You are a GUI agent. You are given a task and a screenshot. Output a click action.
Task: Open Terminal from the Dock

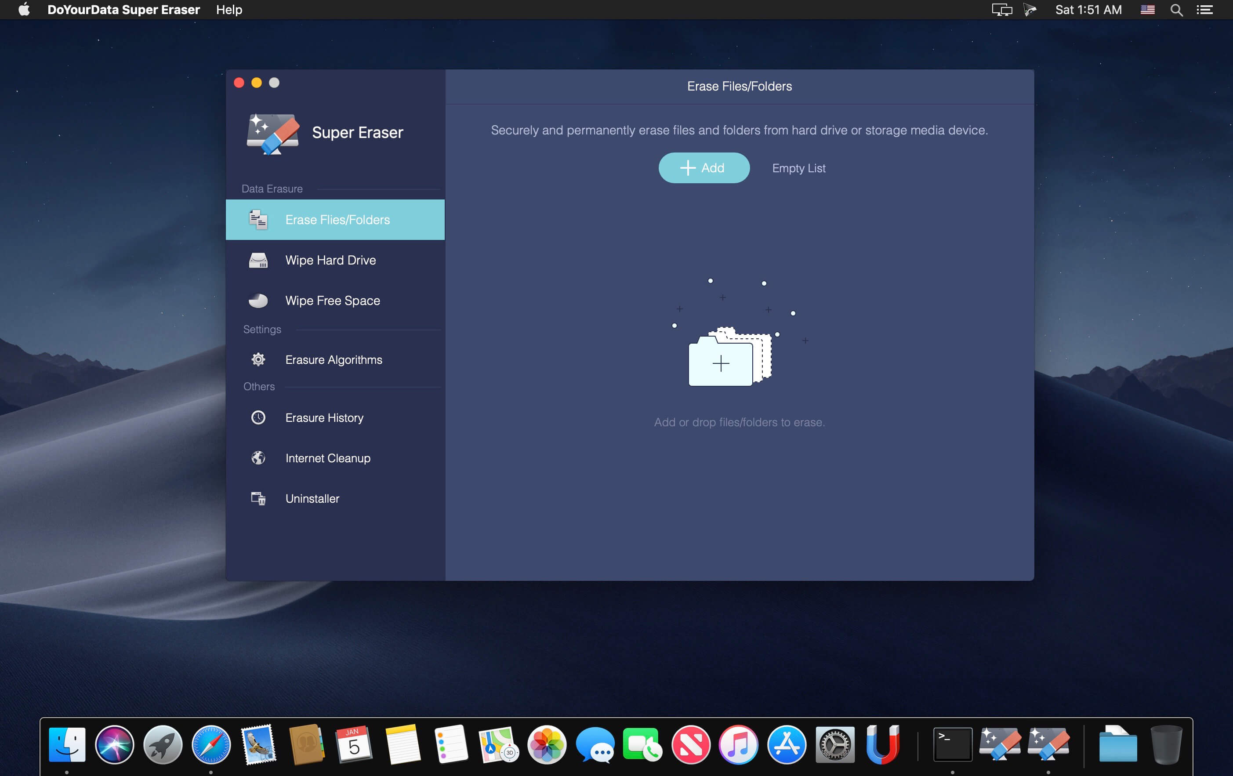952,744
